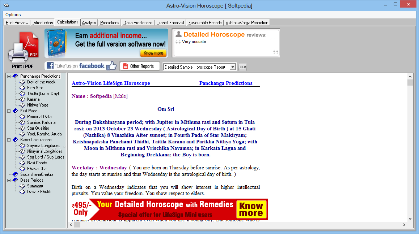Collapse the Basic Calculations tree node
This screenshot has height=234, width=419.
click(9, 140)
